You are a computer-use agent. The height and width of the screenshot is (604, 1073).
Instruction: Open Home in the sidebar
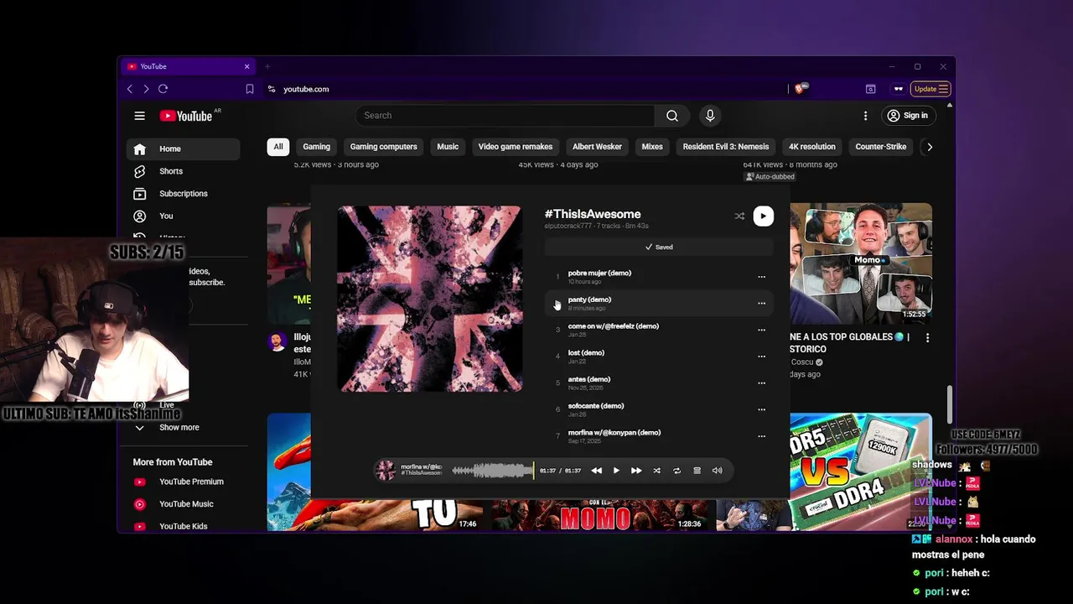183,148
